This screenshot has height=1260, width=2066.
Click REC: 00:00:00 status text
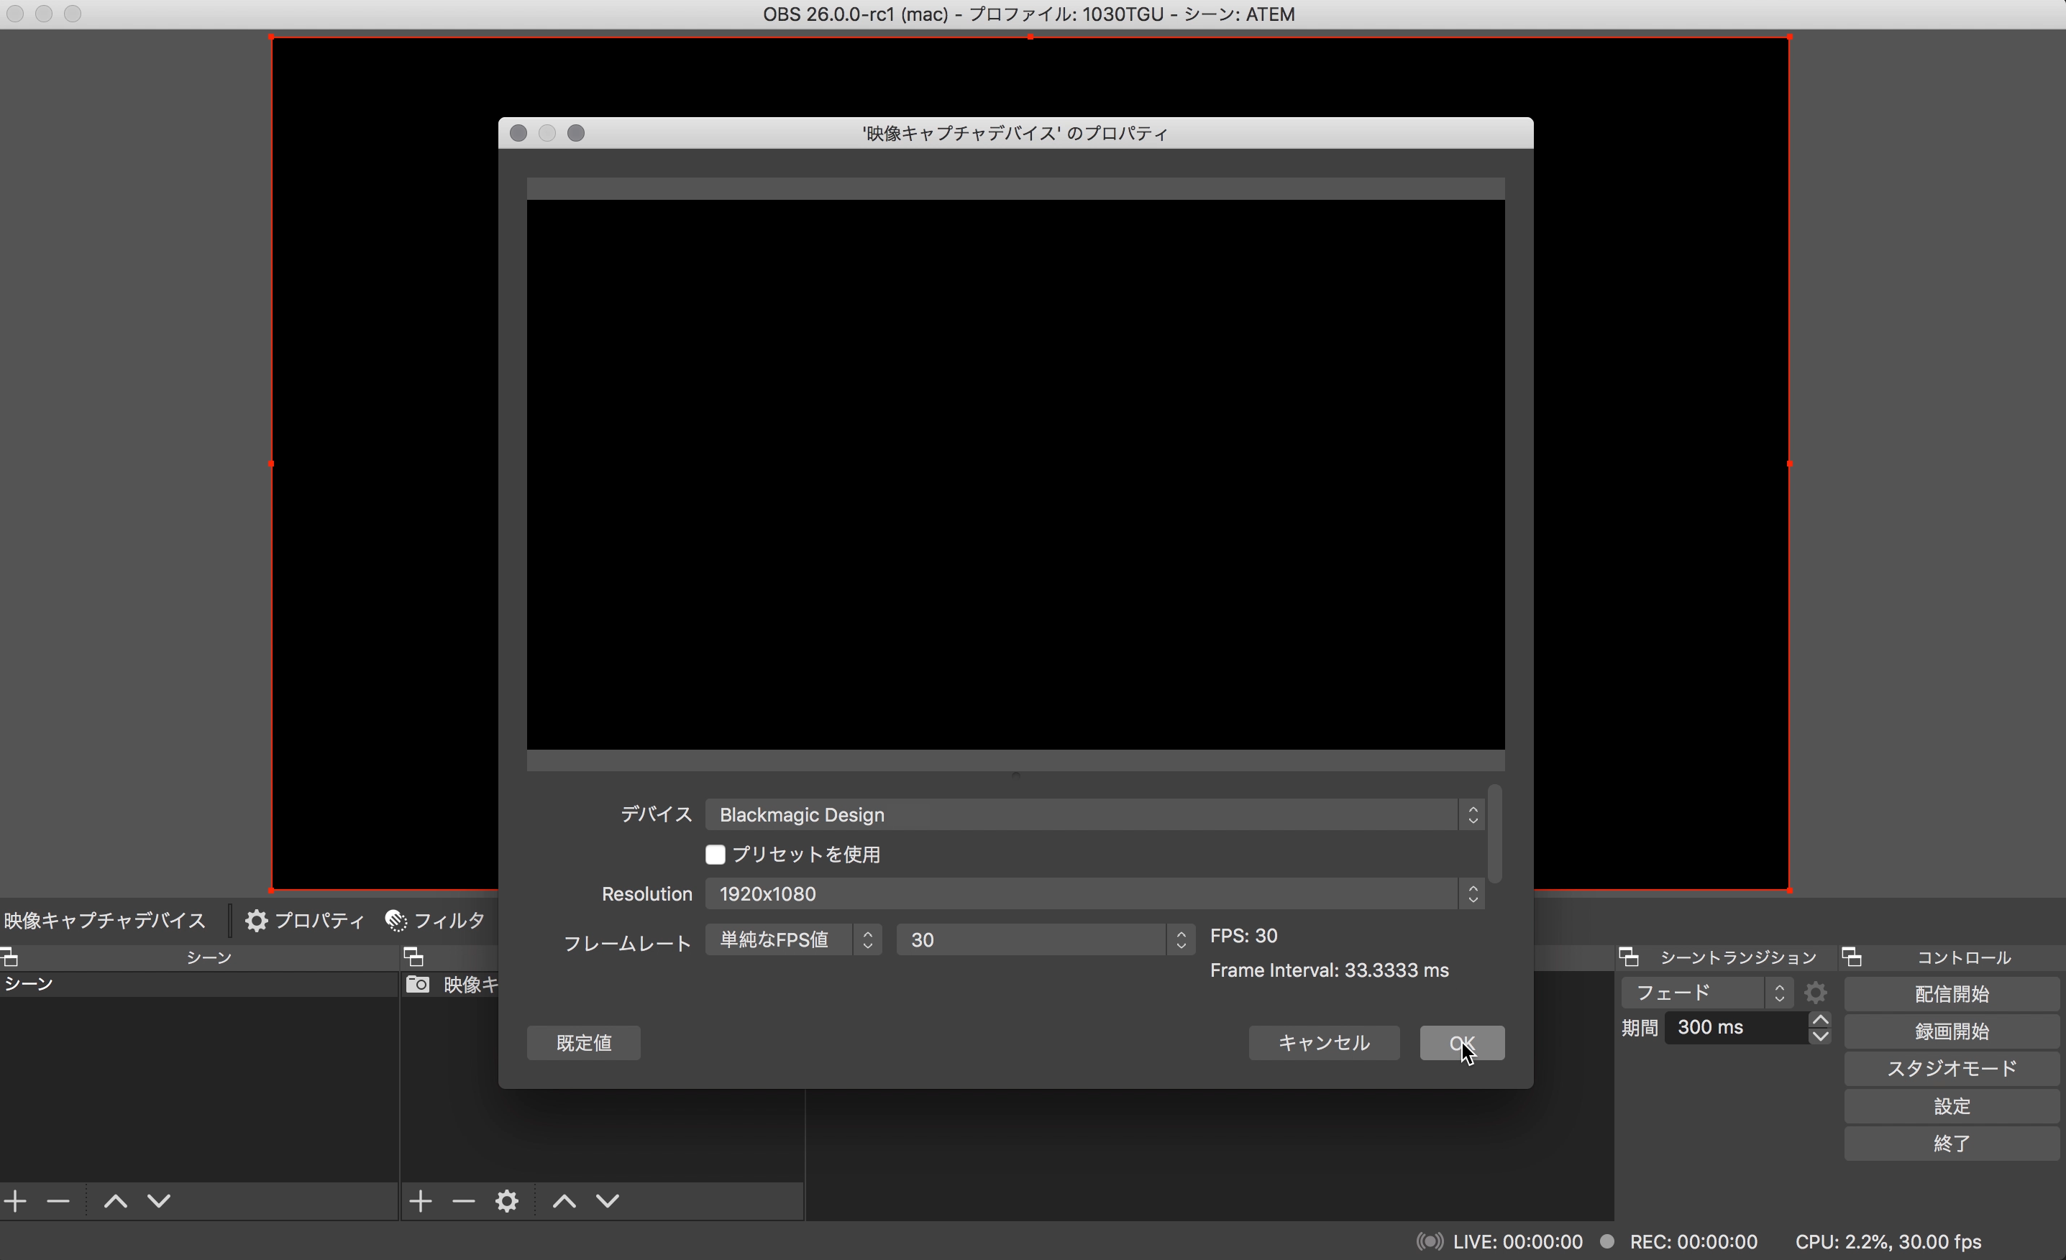(1693, 1241)
